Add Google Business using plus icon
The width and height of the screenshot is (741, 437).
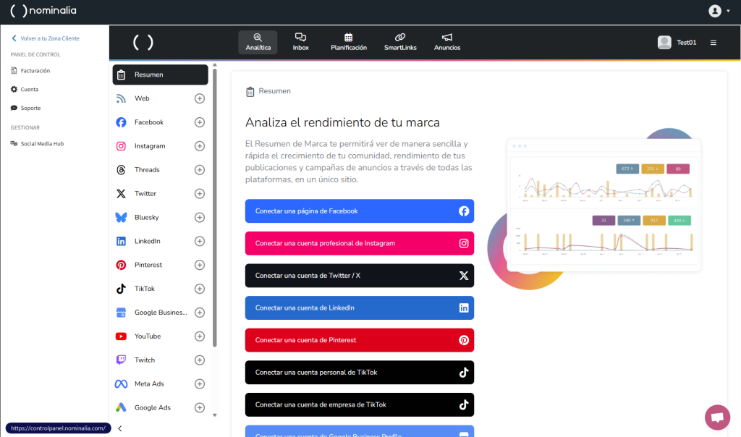click(x=200, y=313)
